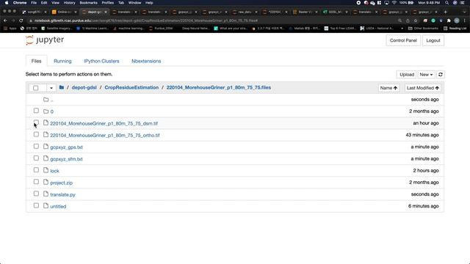Sort files by Name
Viewport: 470px width, 264px height.
point(388,88)
